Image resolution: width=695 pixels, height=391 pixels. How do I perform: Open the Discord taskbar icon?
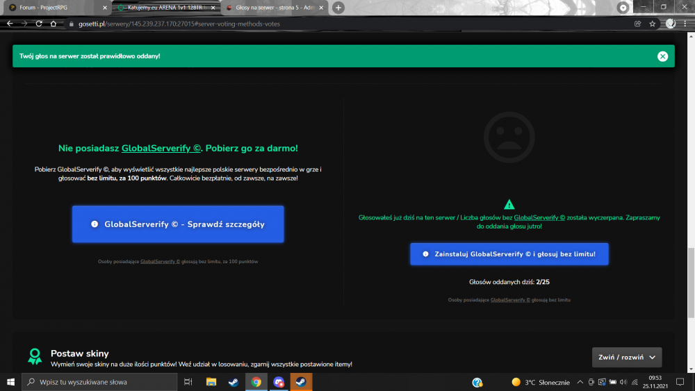[279, 382]
